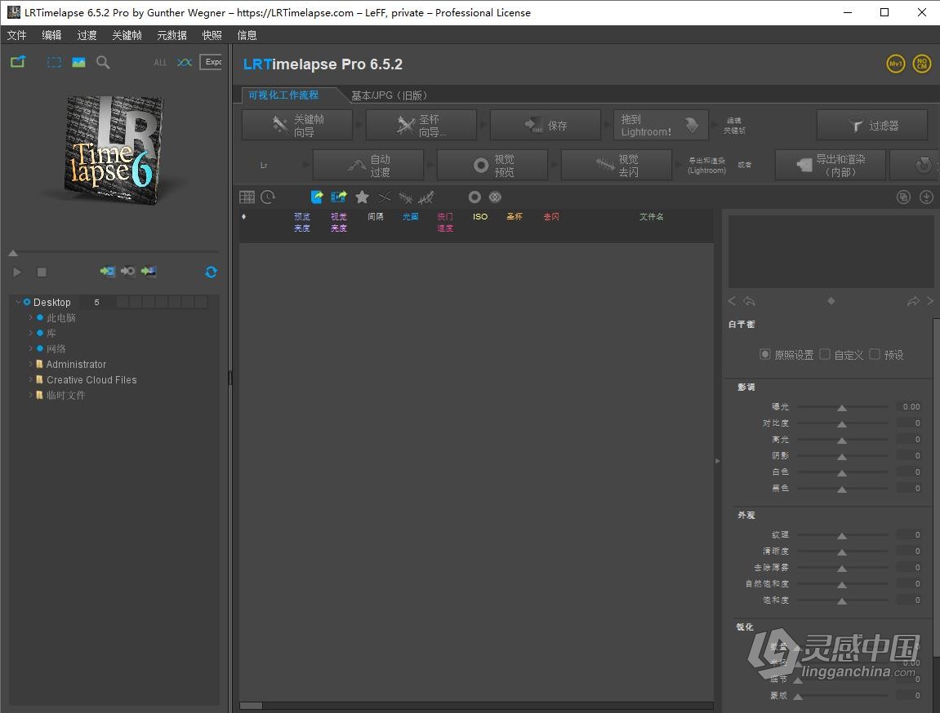This screenshot has height=713, width=940.
Task: Switch to the 基本/JPG（旧版）tab
Action: tap(389, 95)
